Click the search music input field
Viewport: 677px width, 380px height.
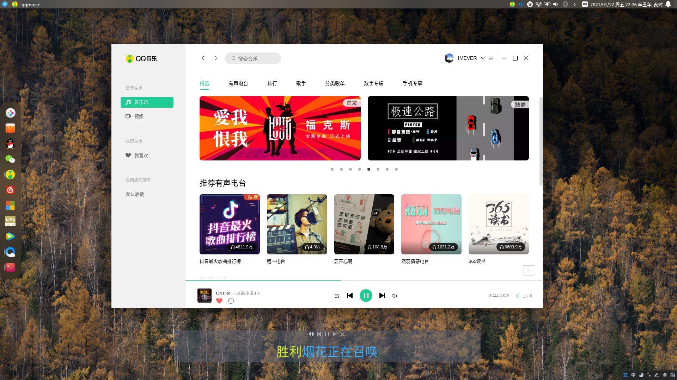click(253, 58)
